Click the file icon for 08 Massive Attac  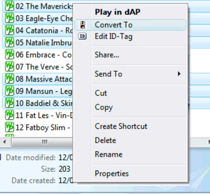pyautogui.click(x=9, y=79)
